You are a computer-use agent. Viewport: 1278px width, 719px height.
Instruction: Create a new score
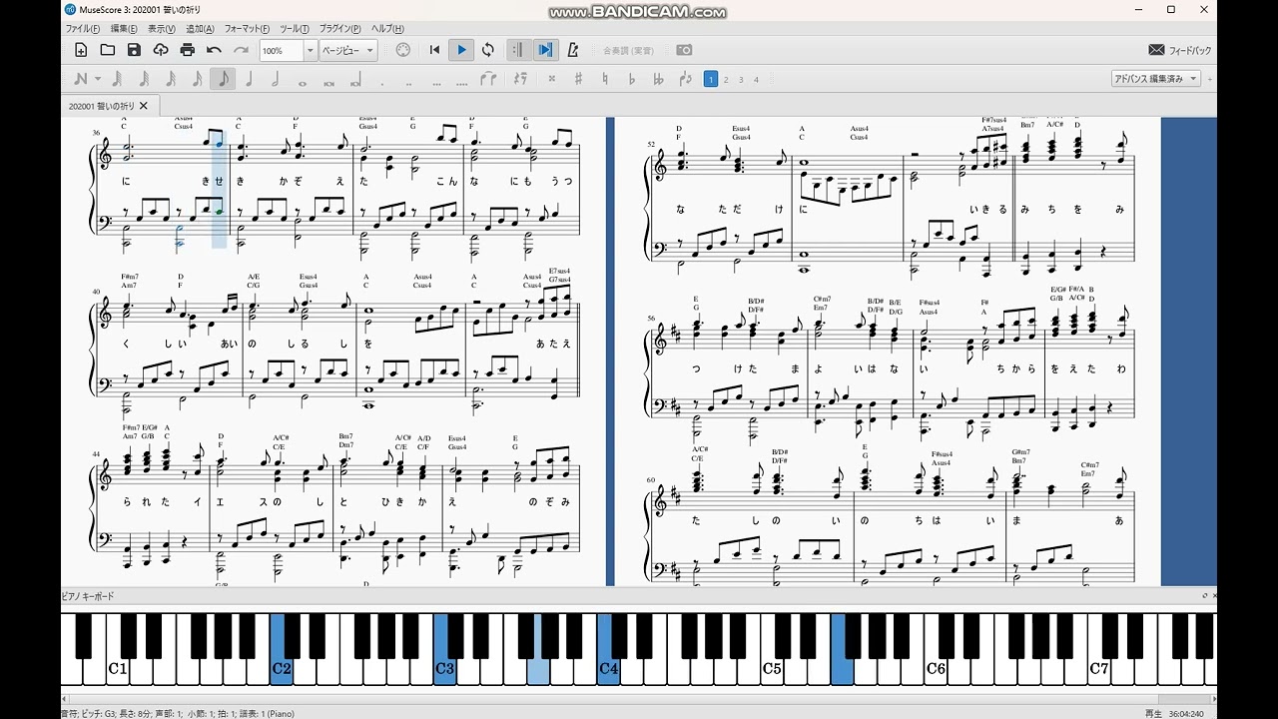(x=81, y=50)
